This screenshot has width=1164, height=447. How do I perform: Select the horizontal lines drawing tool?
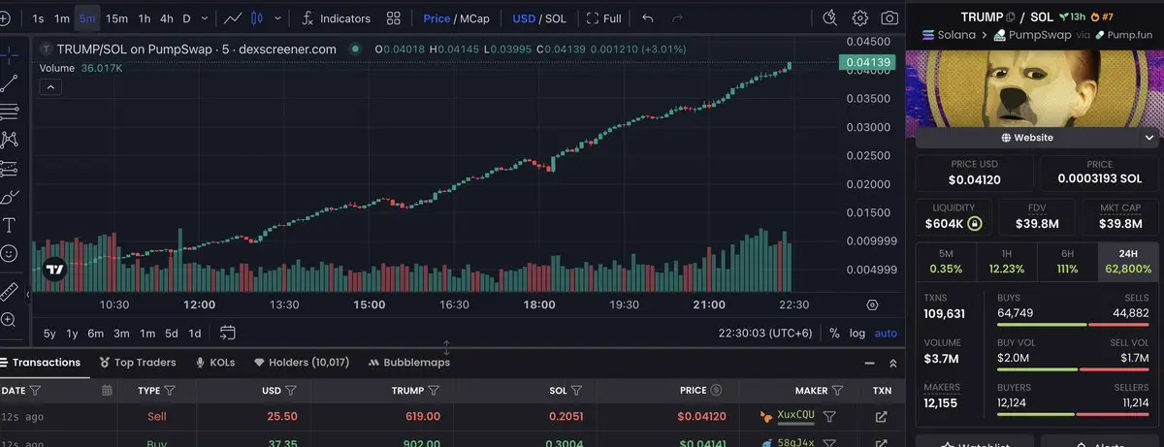[10, 111]
